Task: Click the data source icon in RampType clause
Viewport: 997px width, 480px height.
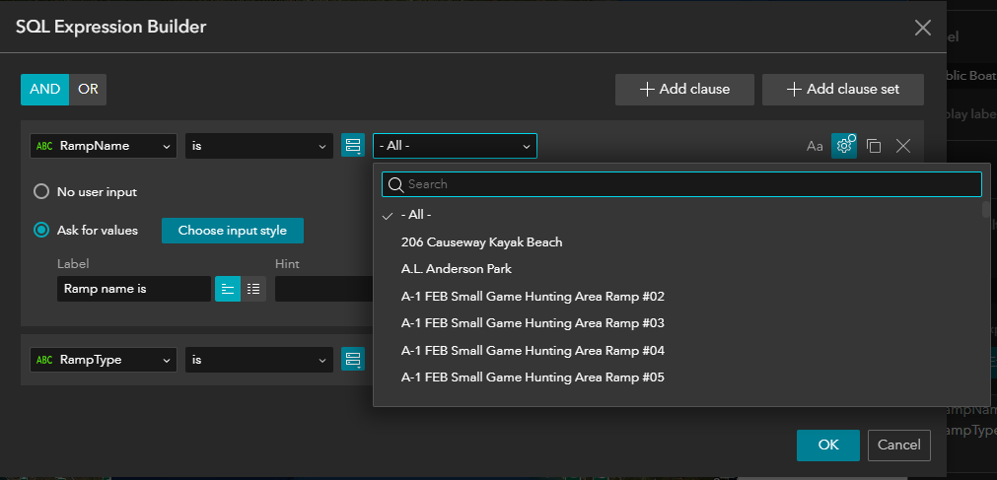Action: tap(353, 360)
